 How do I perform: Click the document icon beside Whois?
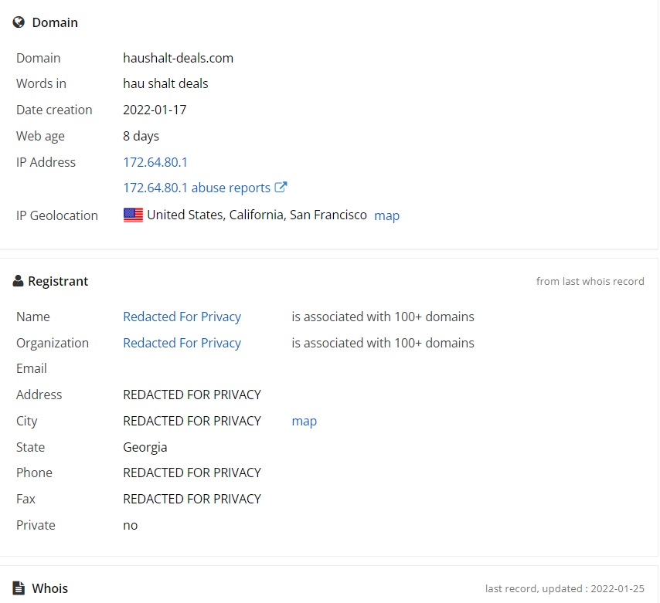[x=19, y=588]
